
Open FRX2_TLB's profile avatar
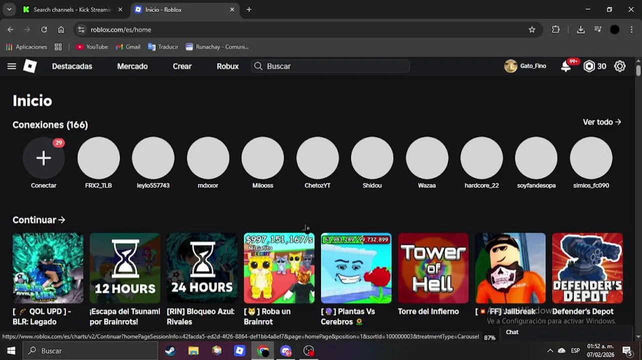[x=98, y=158]
